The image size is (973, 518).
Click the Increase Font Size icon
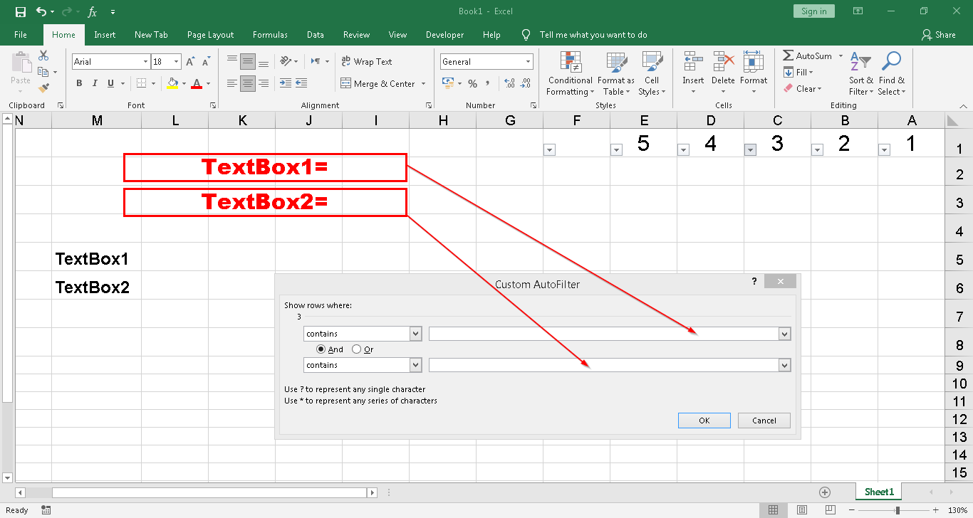coord(191,62)
